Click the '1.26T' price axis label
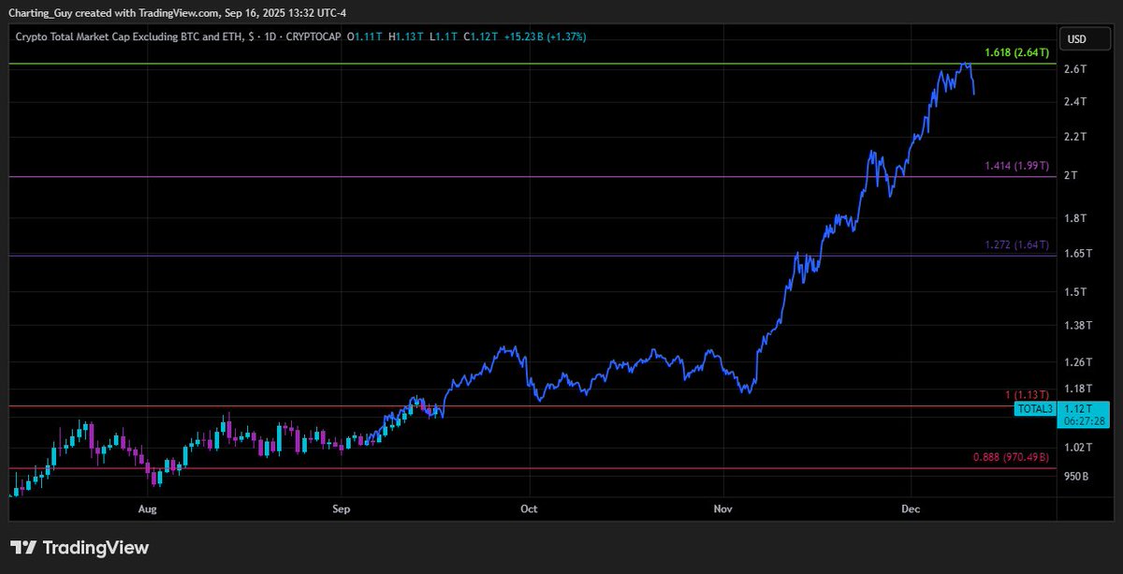Screen dimensions: 1123x574 1078,362
